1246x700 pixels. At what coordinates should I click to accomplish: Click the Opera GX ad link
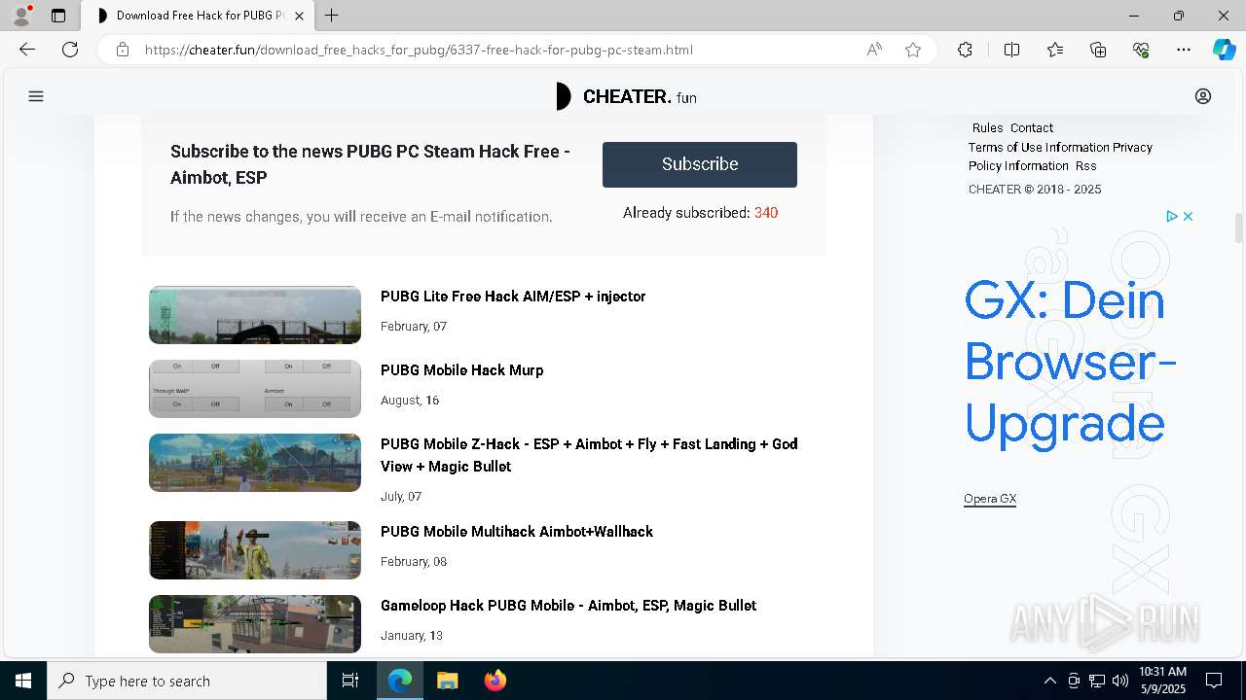click(x=990, y=499)
